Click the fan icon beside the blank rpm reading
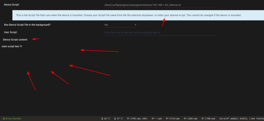Screen dimensions: 264x121 click(153, 119)
